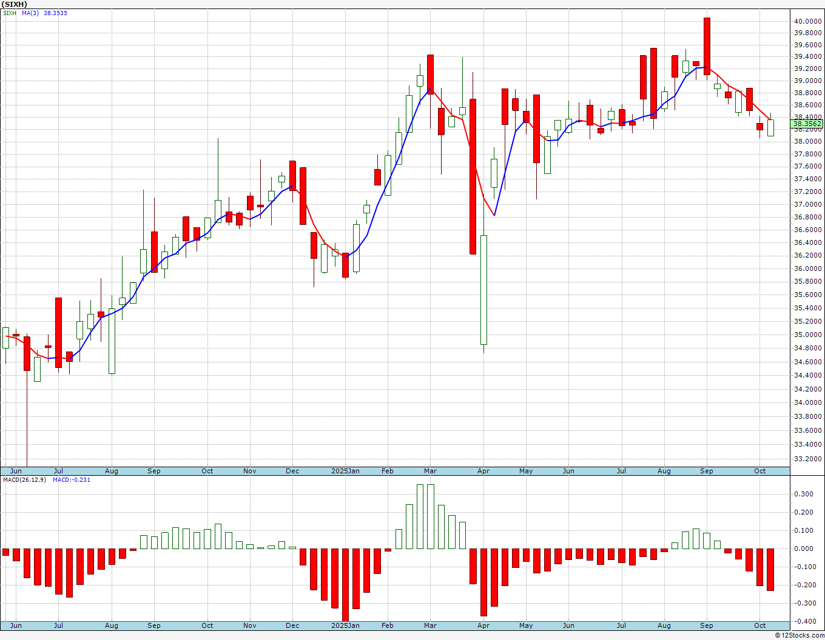The height and width of the screenshot is (640, 825).
Task: Click the Oct 2025 label on price chart axis
Action: click(759, 471)
